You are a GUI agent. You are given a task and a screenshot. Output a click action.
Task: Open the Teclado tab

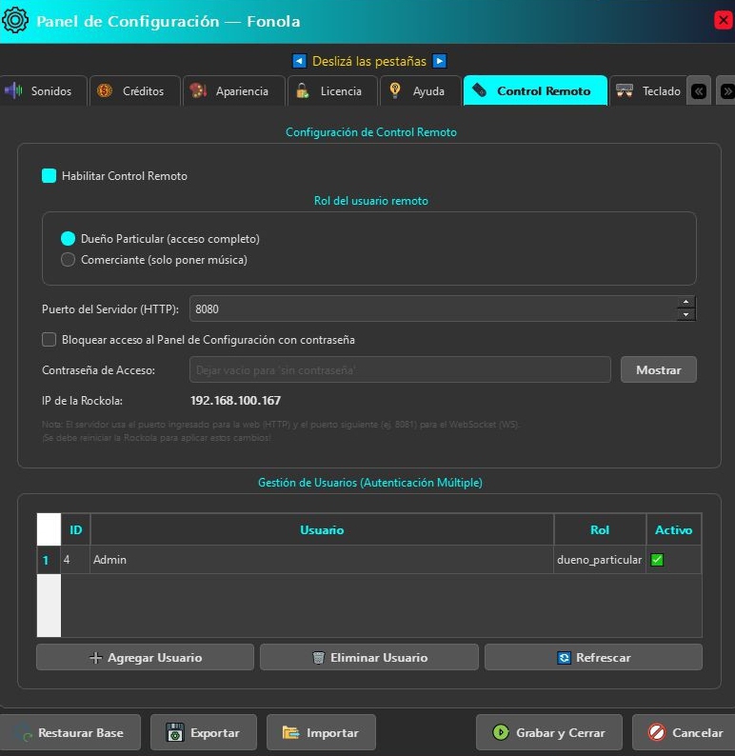click(x=648, y=90)
